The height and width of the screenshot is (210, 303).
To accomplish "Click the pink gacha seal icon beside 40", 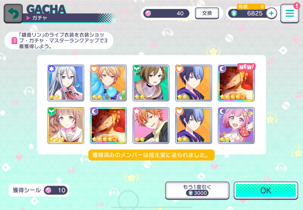I will click(148, 13).
